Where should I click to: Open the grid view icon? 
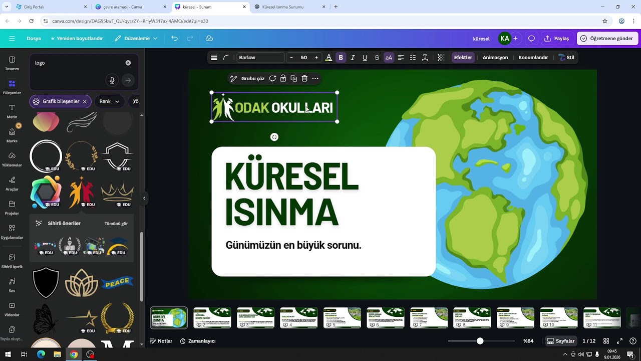pos(606,341)
